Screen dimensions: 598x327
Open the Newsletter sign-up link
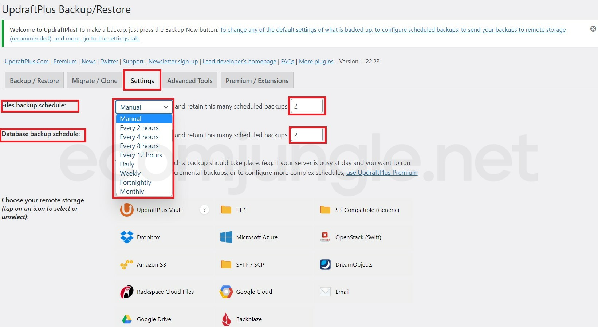coord(173,62)
